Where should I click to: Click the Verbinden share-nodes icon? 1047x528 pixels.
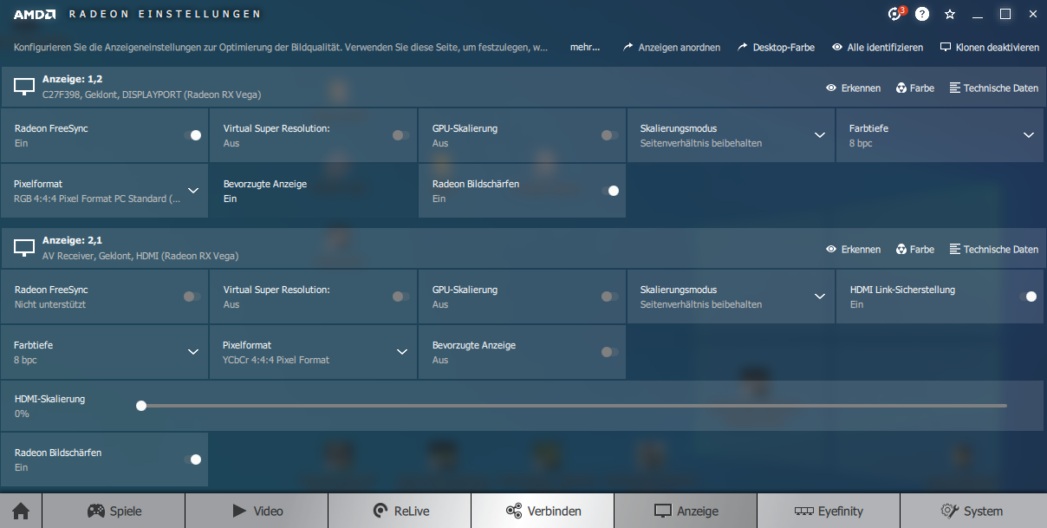pos(513,511)
